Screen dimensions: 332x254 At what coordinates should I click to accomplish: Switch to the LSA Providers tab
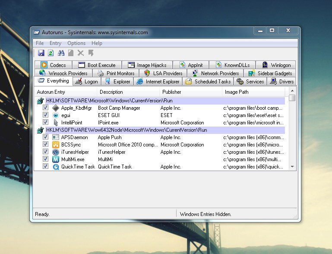tap(163, 73)
